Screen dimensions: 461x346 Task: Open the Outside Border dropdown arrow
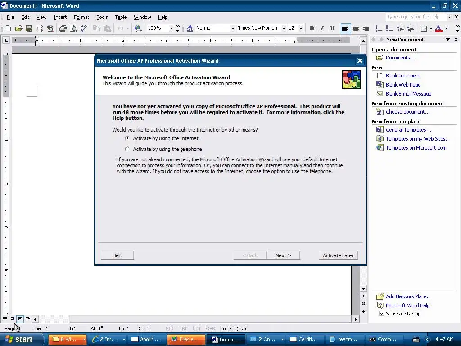coord(431,28)
